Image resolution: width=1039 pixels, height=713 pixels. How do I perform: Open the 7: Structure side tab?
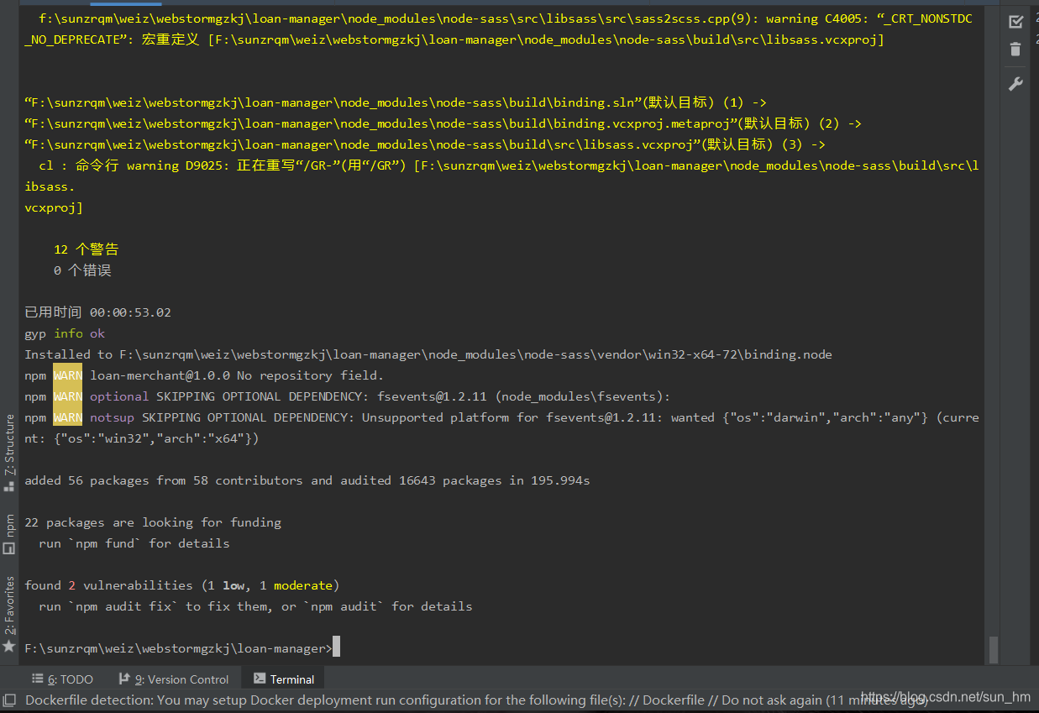pos(9,445)
